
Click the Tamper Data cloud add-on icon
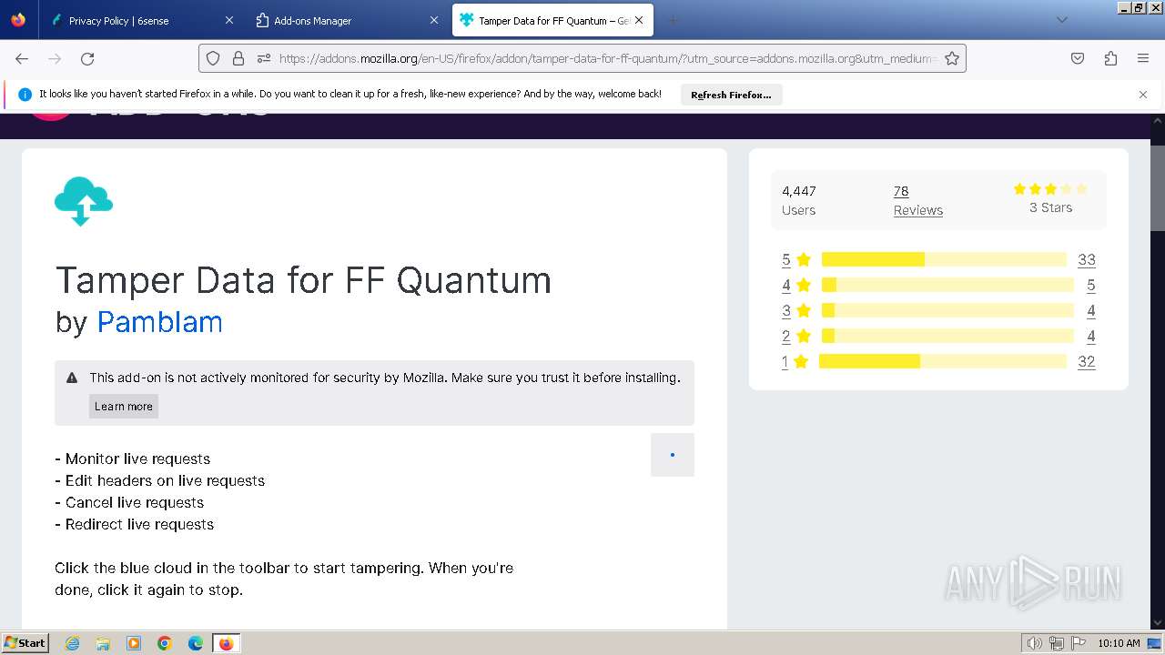(x=84, y=201)
